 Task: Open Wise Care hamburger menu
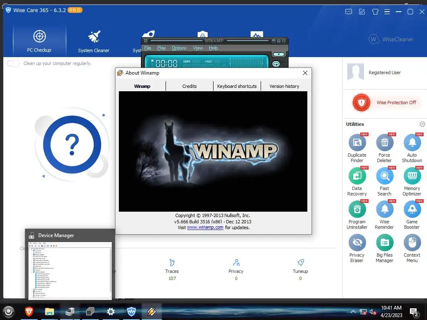[x=387, y=12]
